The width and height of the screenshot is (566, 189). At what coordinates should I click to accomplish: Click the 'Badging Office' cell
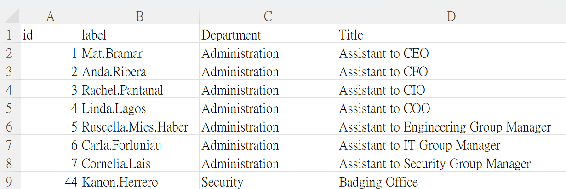point(451,182)
